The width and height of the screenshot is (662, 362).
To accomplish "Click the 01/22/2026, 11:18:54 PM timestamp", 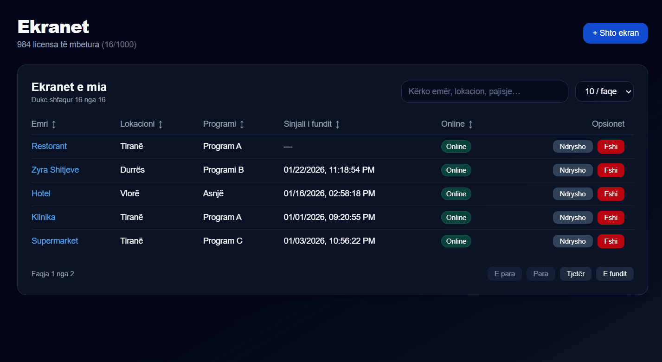I will tap(329, 170).
